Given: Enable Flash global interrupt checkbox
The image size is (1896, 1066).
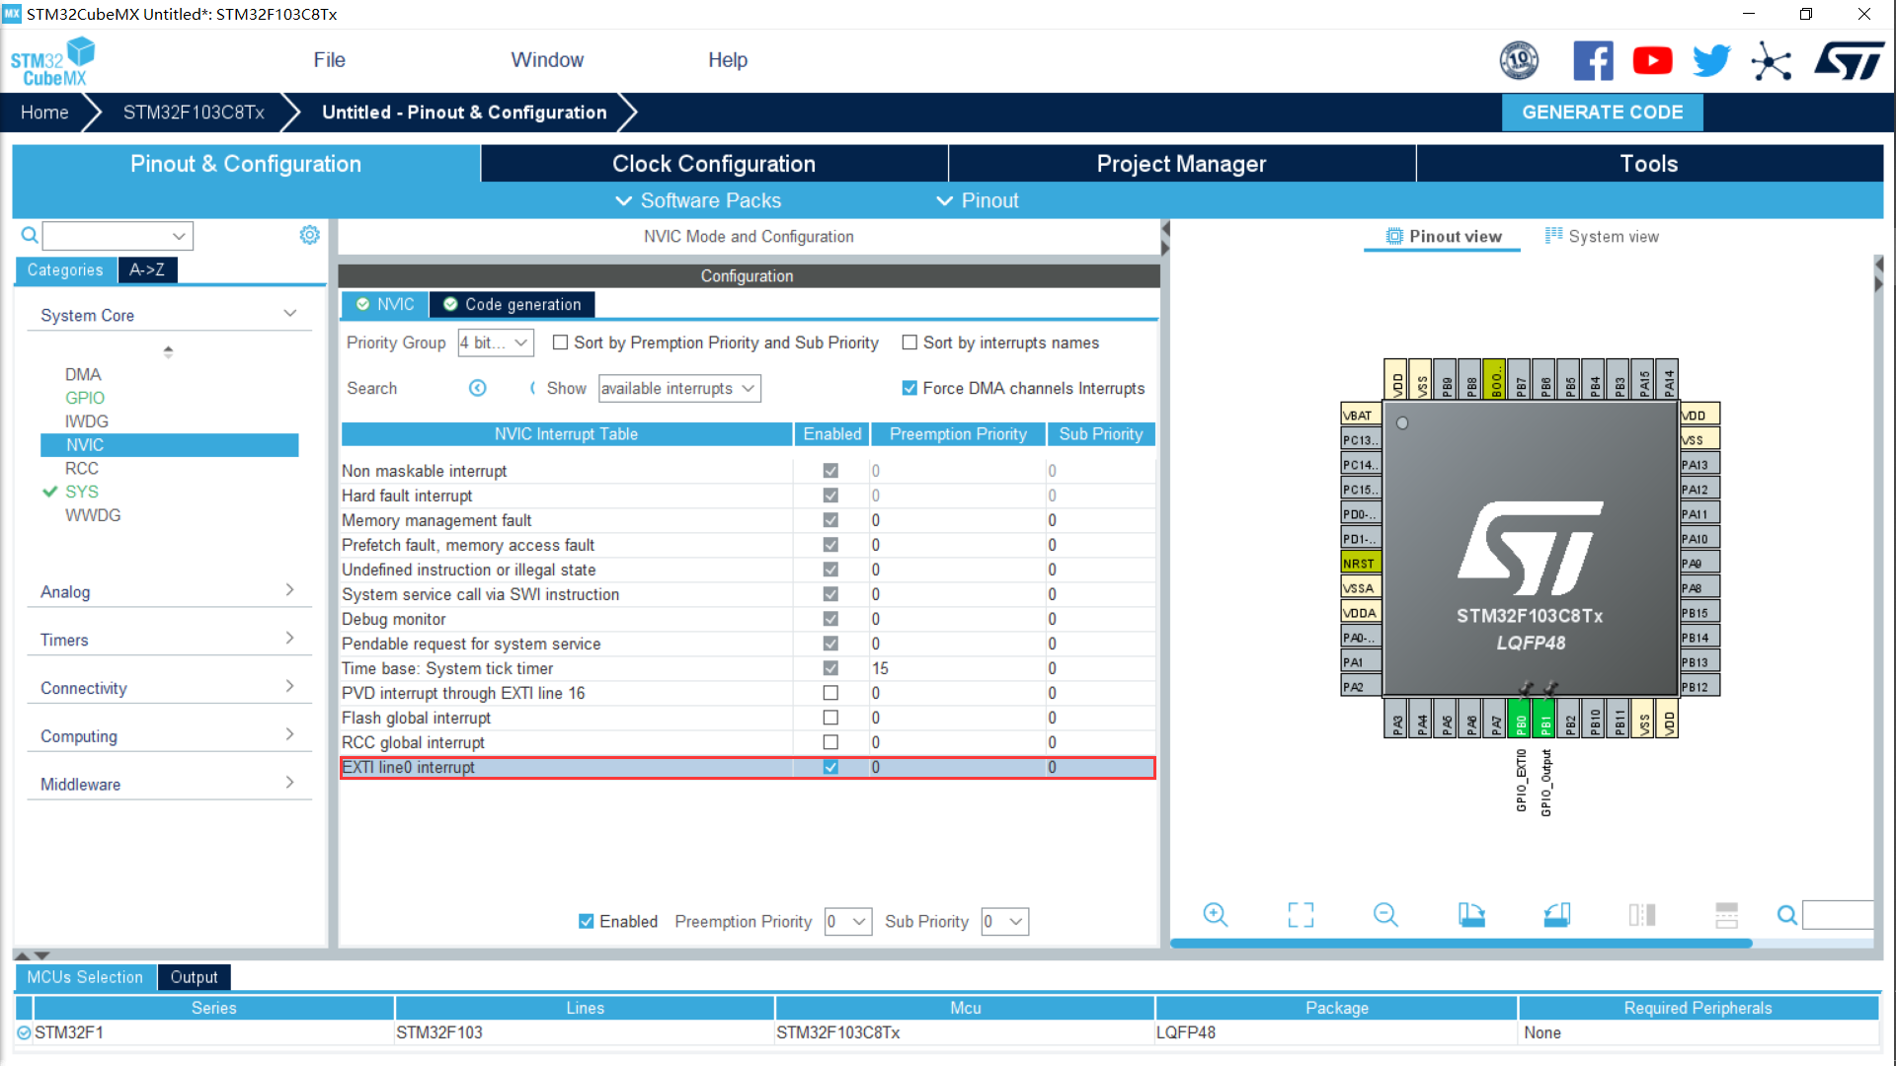Looking at the screenshot, I should point(830,718).
